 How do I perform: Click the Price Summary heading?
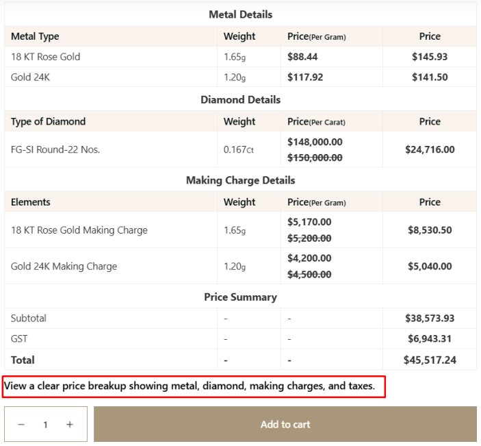click(x=240, y=297)
